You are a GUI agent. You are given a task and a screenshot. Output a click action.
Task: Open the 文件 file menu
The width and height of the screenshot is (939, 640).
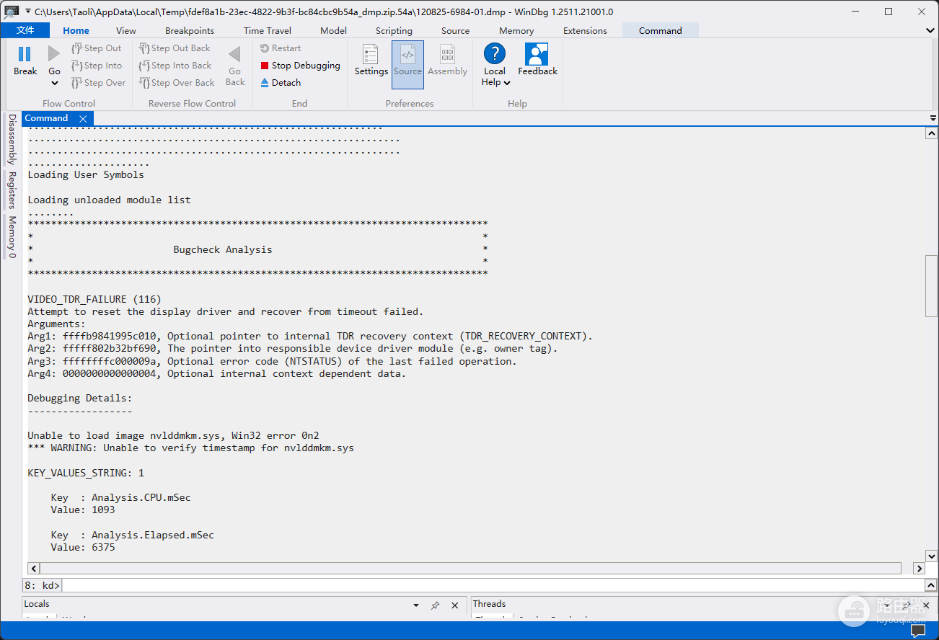(25, 30)
